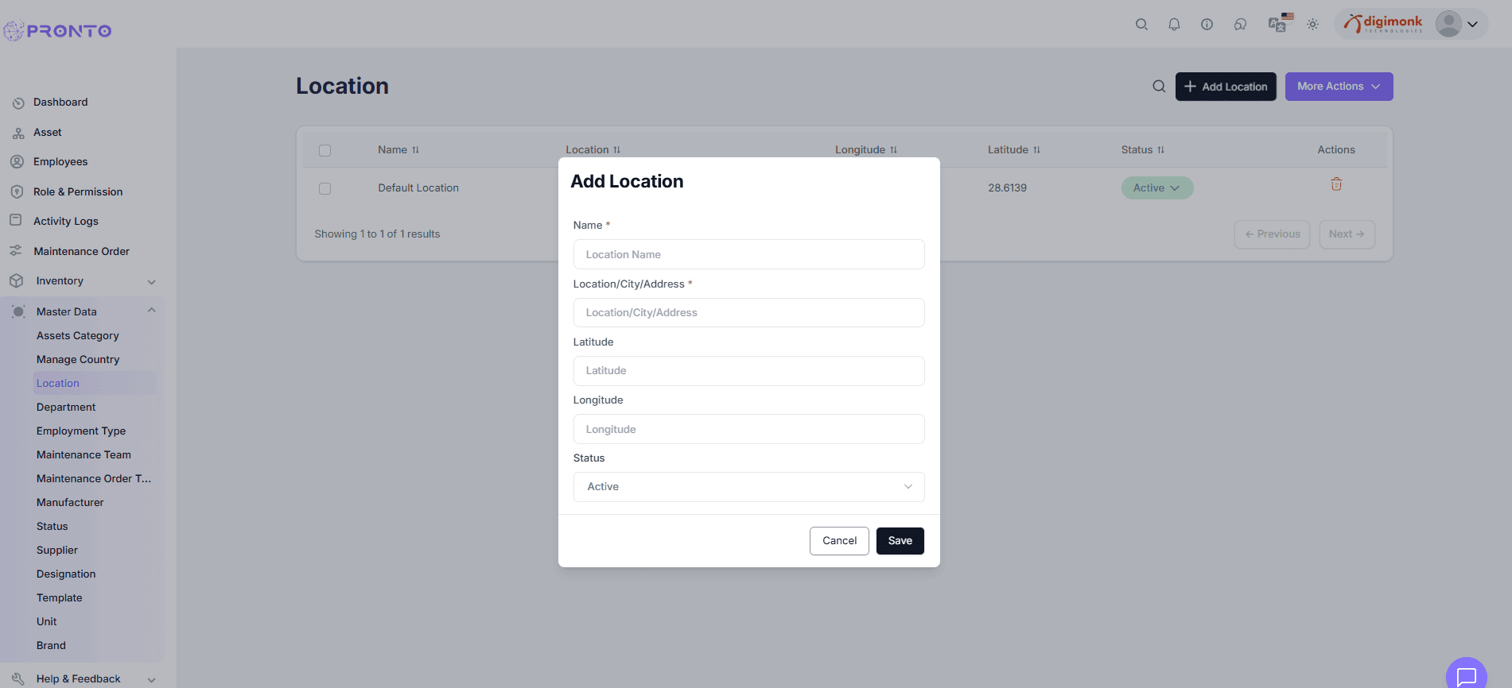Open Employees from the sidebar
Screen dimensions: 1512x688
(x=60, y=162)
